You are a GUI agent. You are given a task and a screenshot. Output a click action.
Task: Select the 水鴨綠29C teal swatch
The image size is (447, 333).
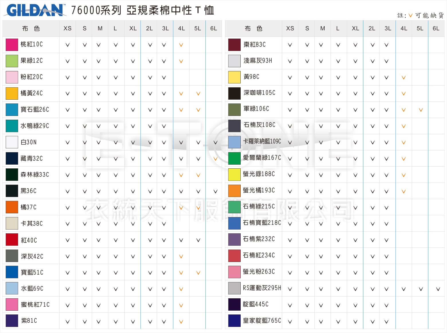(x=12, y=126)
